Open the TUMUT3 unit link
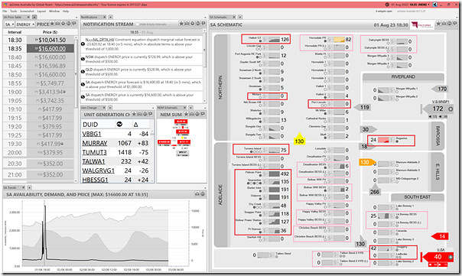Screen dimensions: 462x276 coord(94,152)
